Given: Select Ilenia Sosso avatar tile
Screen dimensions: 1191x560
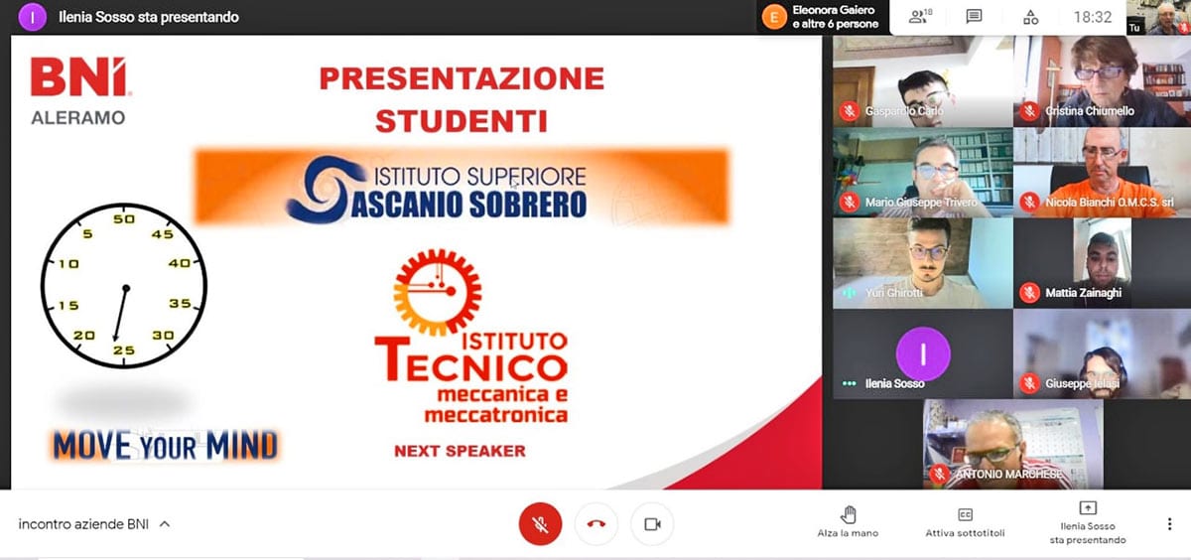Looking at the screenshot, I should (x=922, y=354).
